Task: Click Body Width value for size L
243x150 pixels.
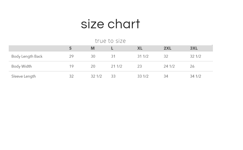Action: [116, 66]
